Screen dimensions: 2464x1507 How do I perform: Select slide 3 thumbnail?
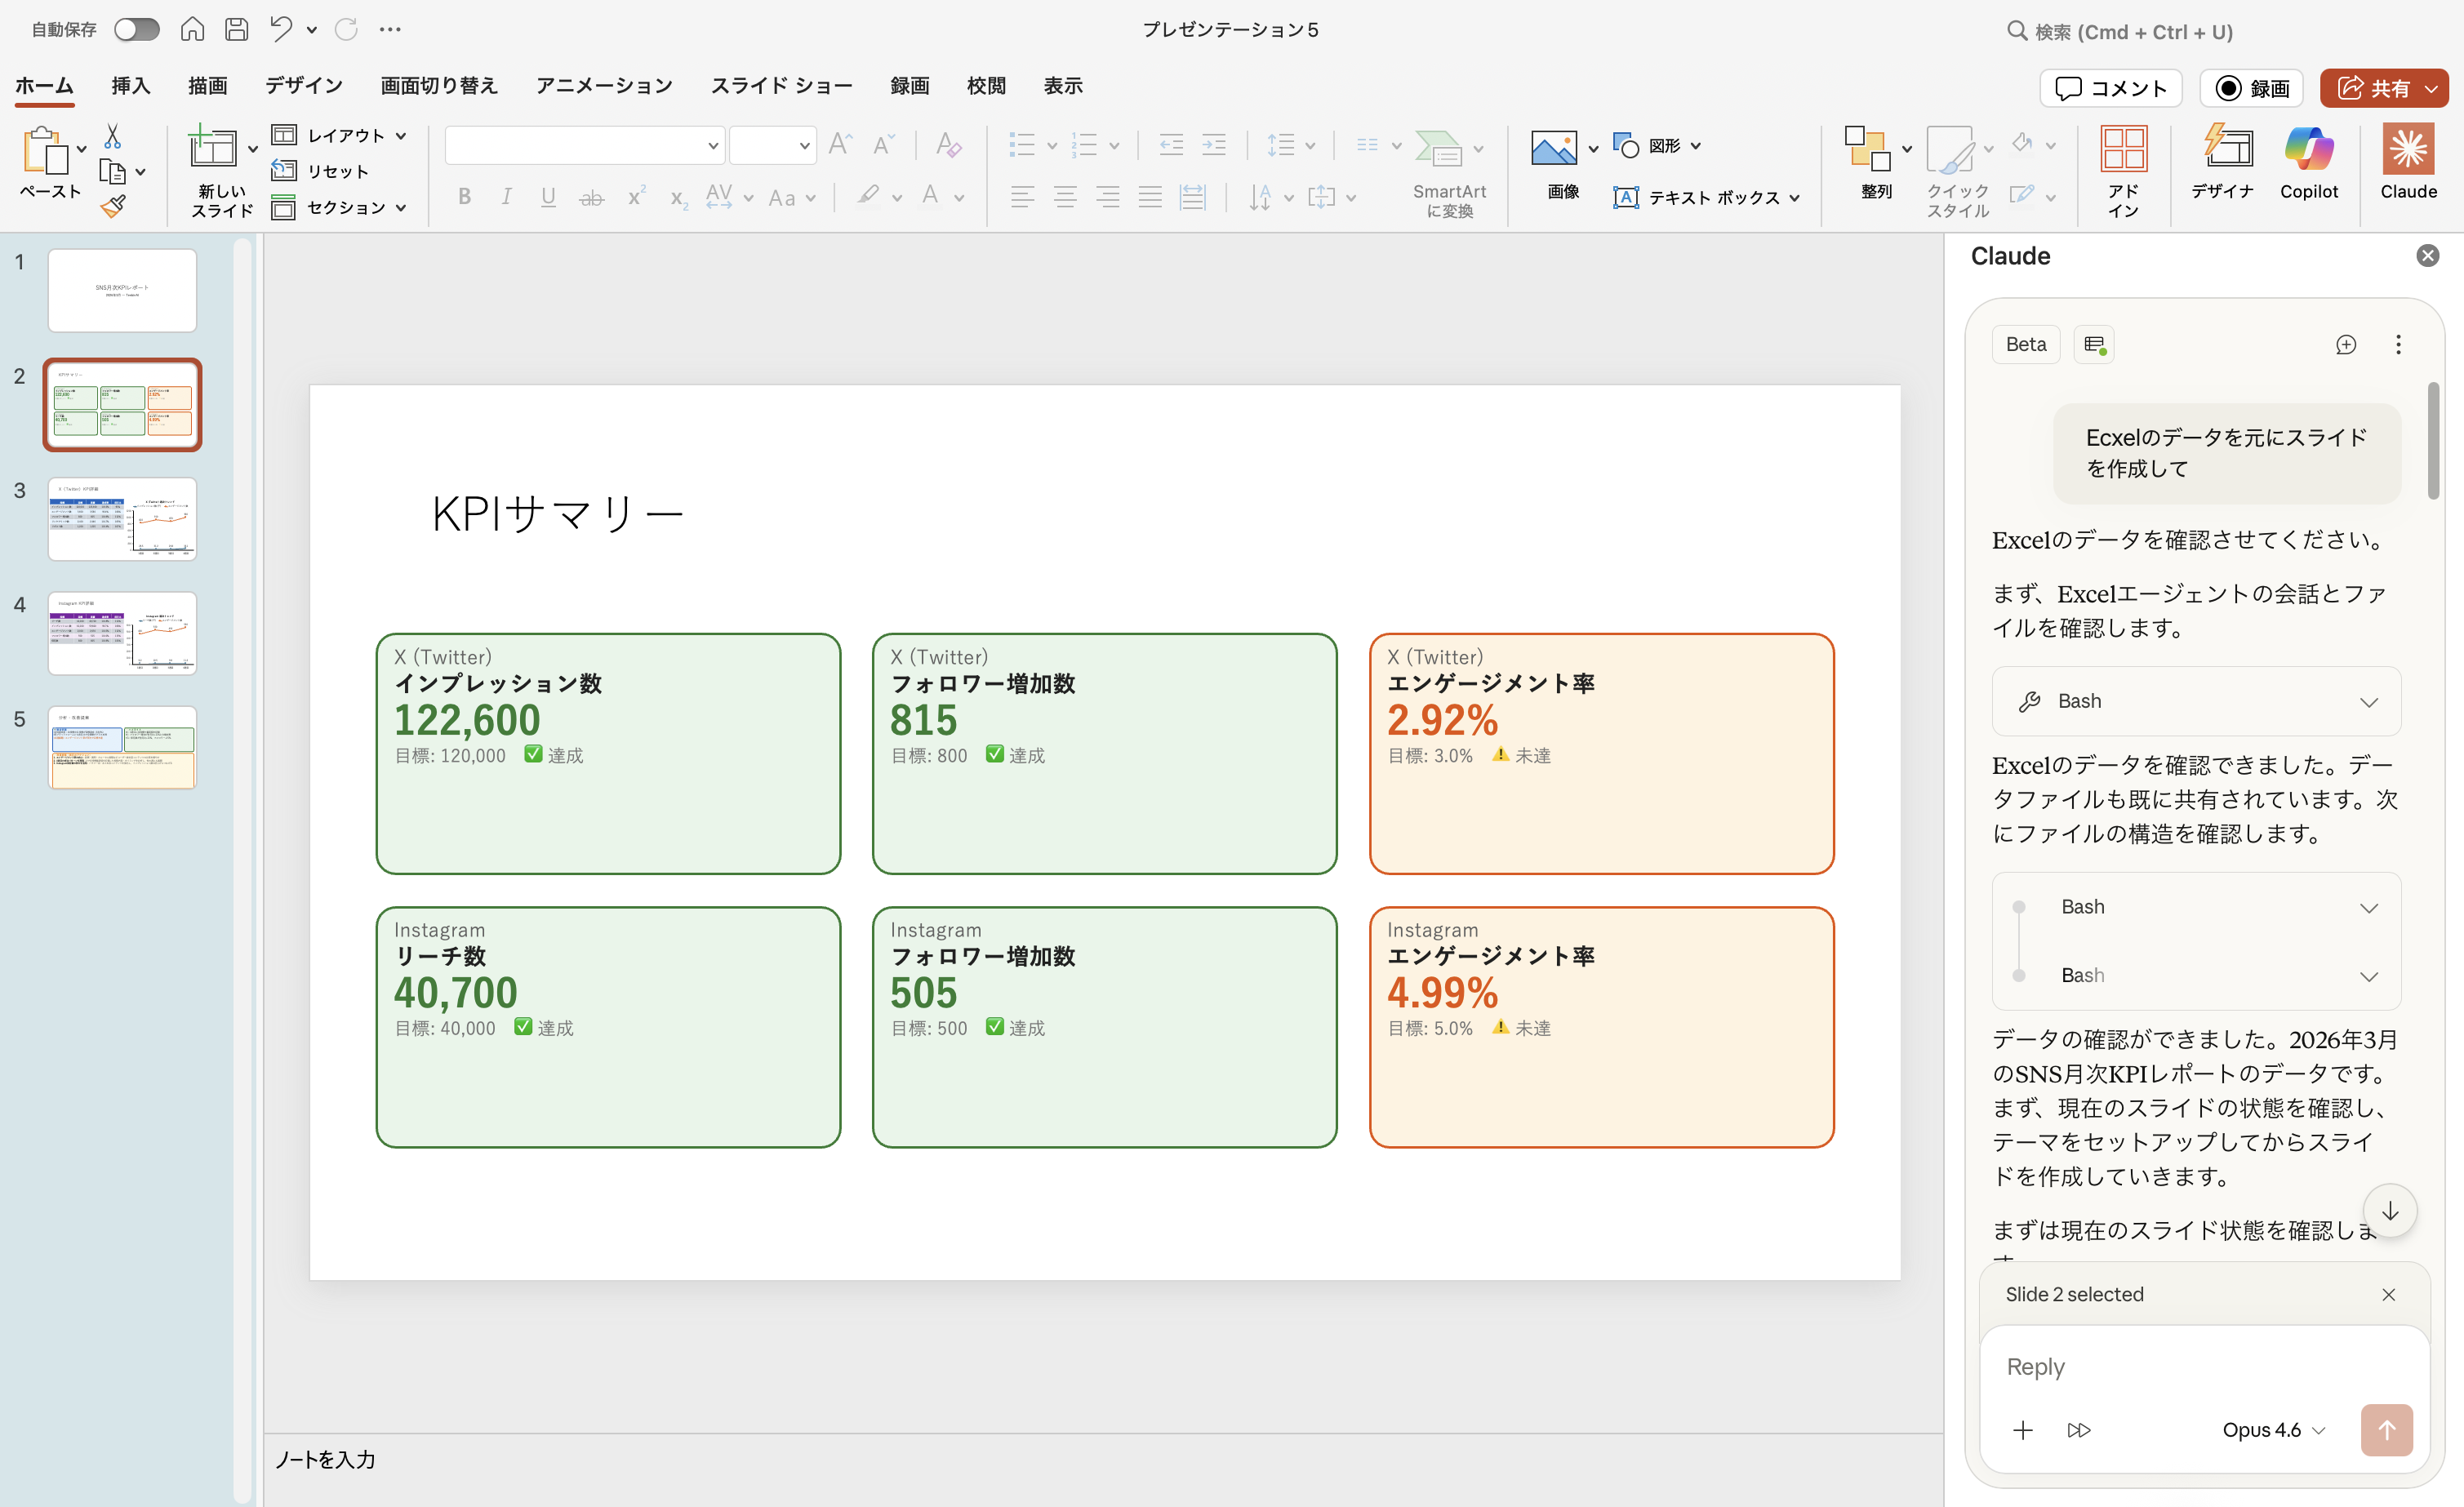coord(122,519)
